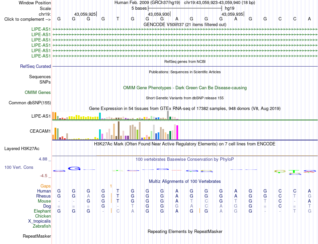Click the 43,059,935 position marker

tap(232, 14)
